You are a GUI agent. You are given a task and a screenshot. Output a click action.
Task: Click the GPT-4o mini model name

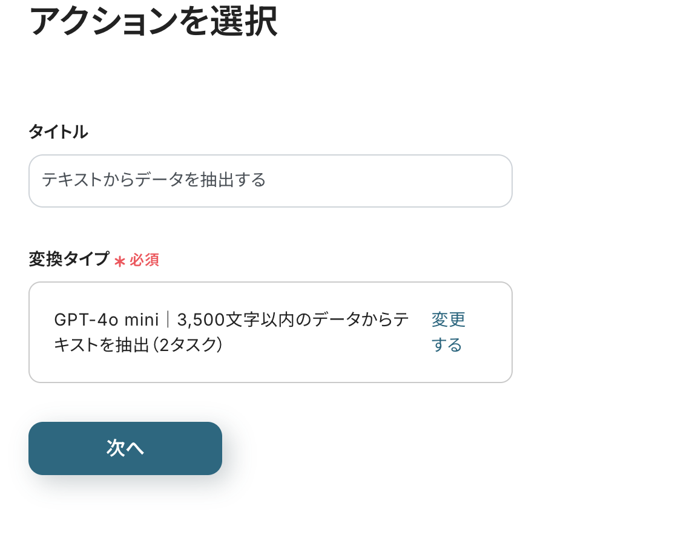point(106,320)
